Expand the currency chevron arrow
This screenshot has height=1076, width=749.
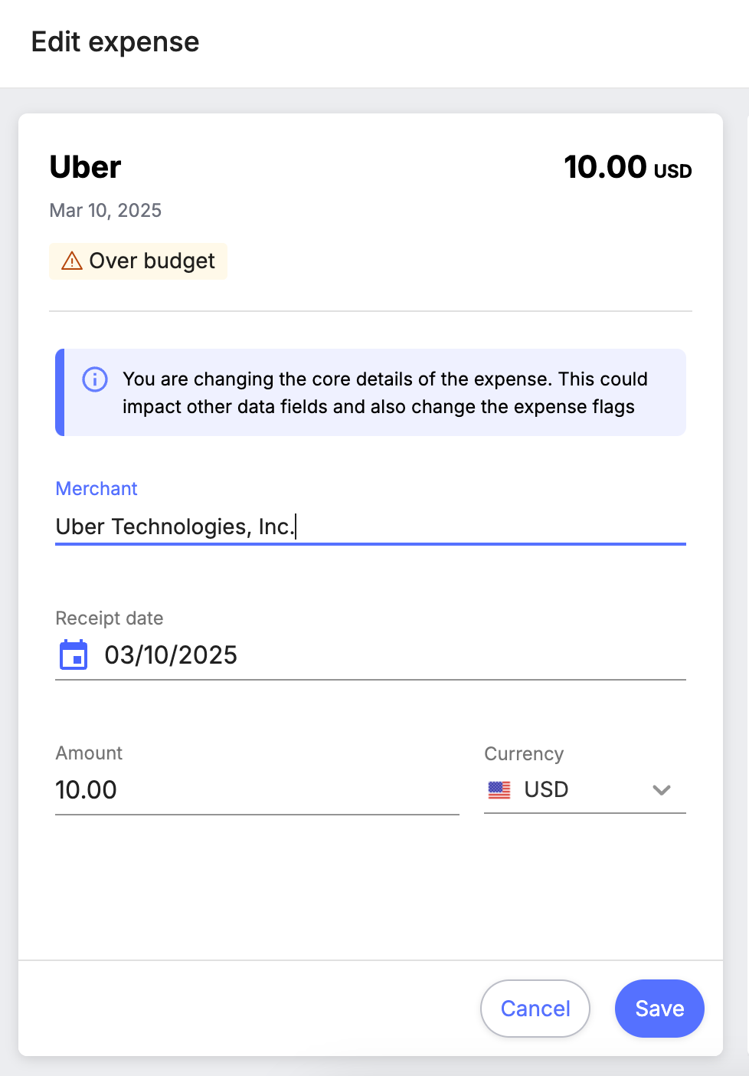(x=662, y=790)
